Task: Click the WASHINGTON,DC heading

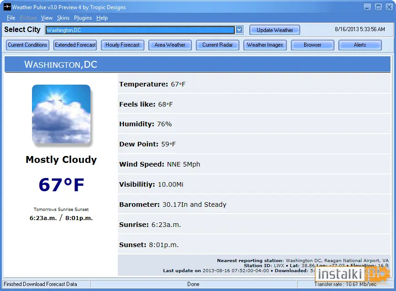Action: 61,65
